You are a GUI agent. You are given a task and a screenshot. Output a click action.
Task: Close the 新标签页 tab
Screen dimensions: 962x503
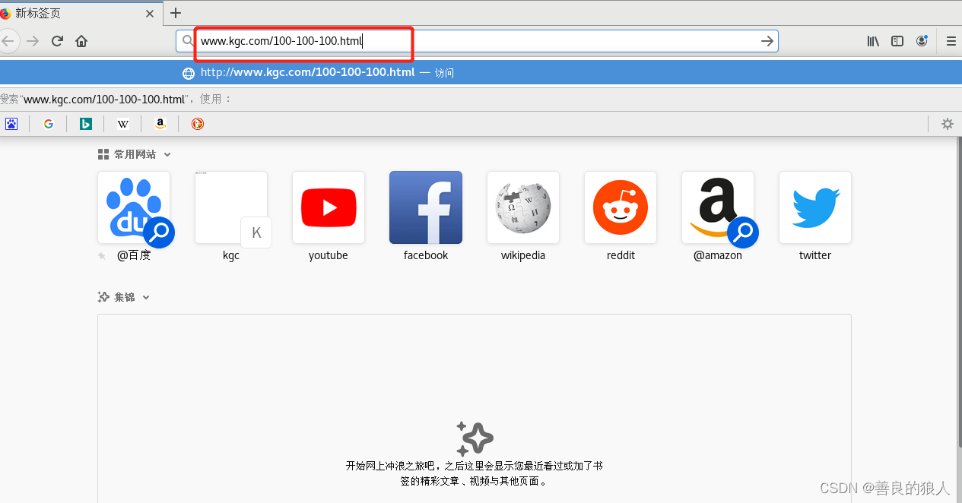(150, 14)
